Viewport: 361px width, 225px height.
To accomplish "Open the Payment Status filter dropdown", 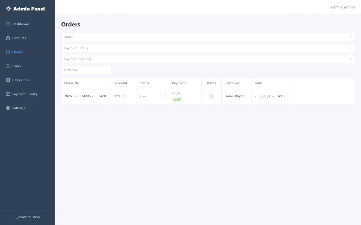I will pyautogui.click(x=208, y=48).
